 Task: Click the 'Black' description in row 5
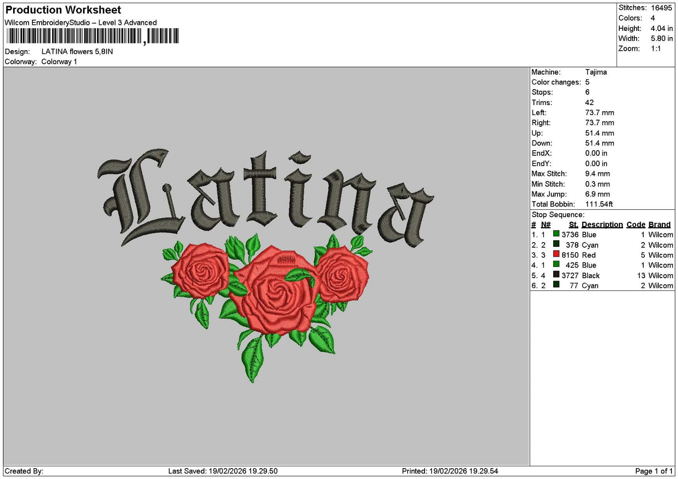(x=591, y=275)
